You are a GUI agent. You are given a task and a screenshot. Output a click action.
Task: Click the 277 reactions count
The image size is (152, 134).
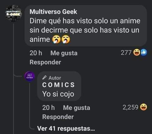[x=126, y=53]
